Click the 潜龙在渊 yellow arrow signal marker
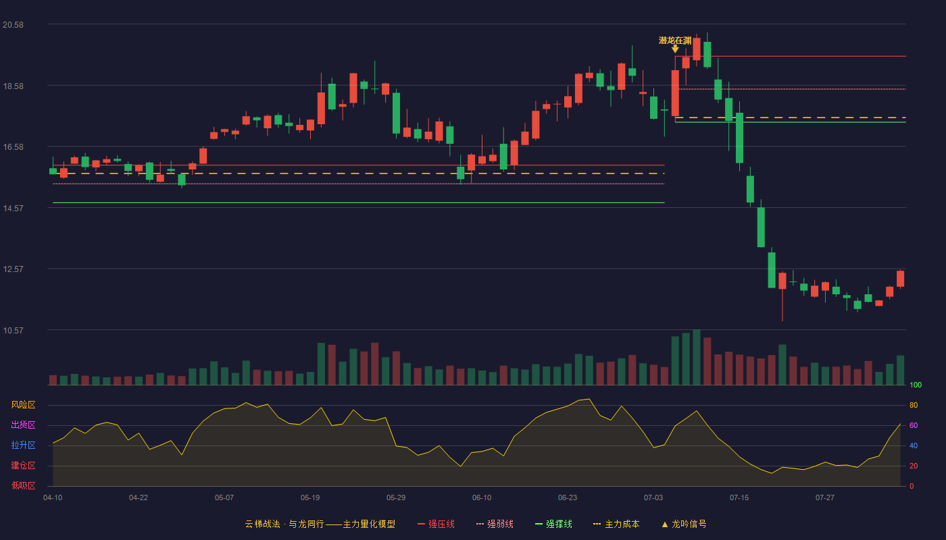The width and height of the screenshot is (946, 540). [675, 49]
